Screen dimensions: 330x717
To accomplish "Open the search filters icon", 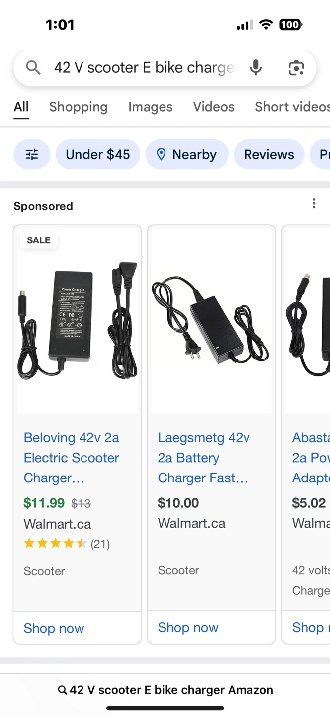I will click(32, 154).
